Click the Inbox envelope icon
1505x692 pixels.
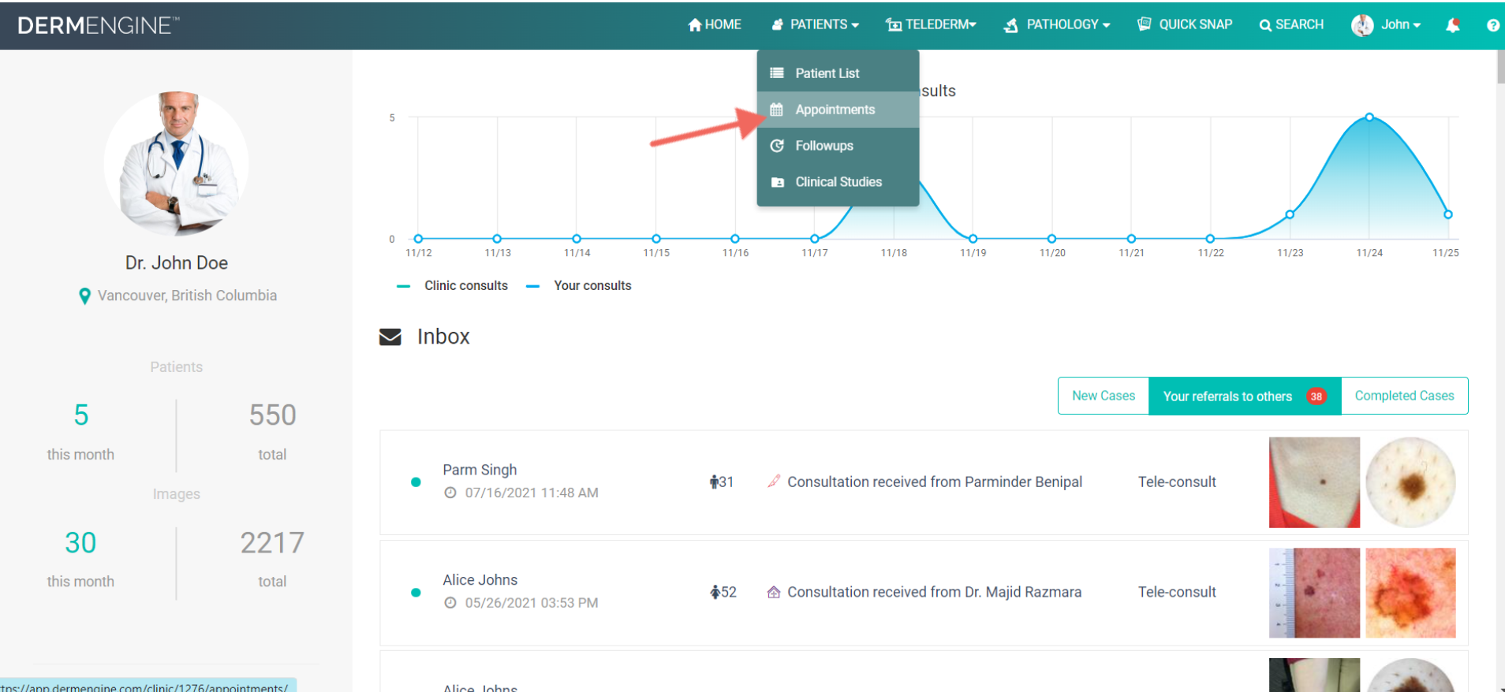pos(390,337)
